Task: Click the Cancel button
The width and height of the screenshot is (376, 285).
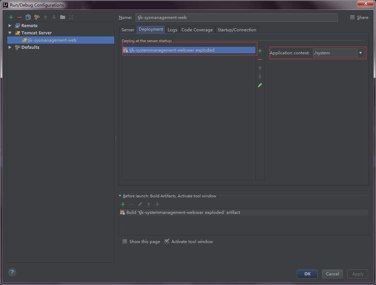Action: coord(333,274)
